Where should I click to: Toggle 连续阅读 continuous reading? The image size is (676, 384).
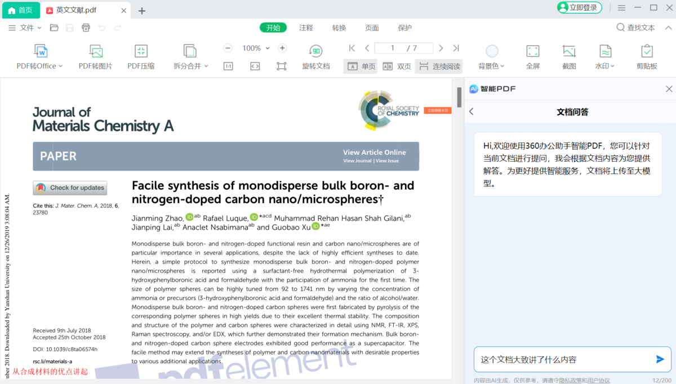[x=439, y=66]
